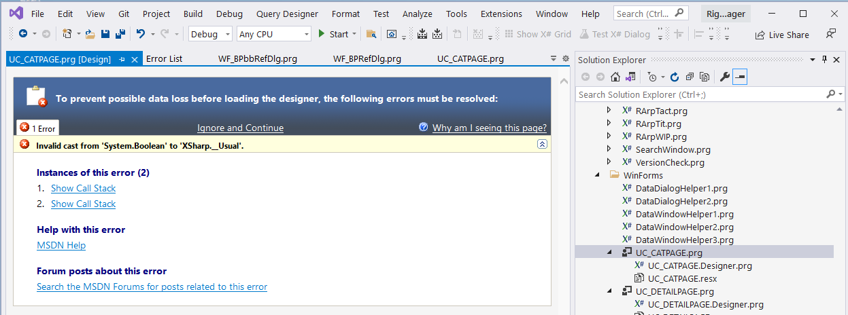Switch to the WF_BPRefDlg.prg tab
This screenshot has height=315, width=848.
(x=367, y=59)
